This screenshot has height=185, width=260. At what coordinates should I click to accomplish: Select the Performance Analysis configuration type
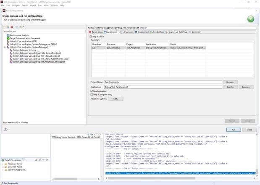[20, 35]
